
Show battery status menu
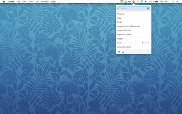tap(154, 2)
